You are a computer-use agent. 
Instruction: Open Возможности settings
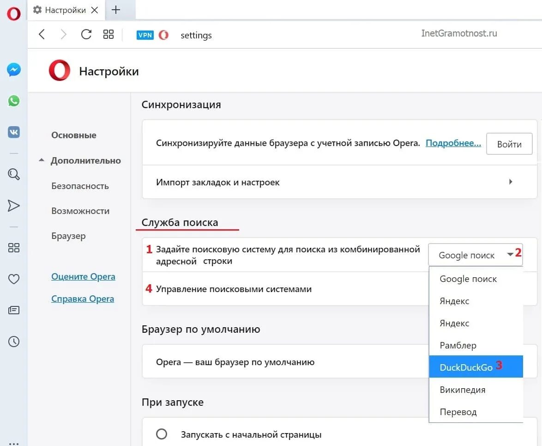tap(80, 211)
